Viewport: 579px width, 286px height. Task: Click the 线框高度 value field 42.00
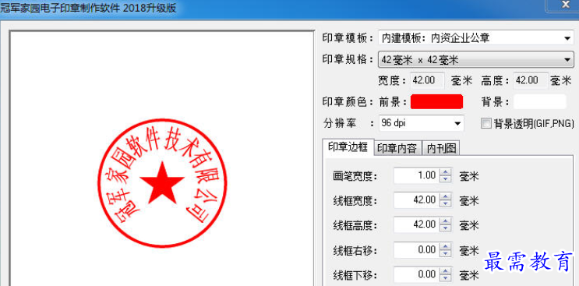pos(417,224)
